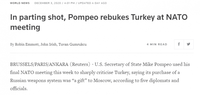The image size is (200, 95).
Task: Click the headline's first line about Pompeo
Action: [x=99, y=18]
